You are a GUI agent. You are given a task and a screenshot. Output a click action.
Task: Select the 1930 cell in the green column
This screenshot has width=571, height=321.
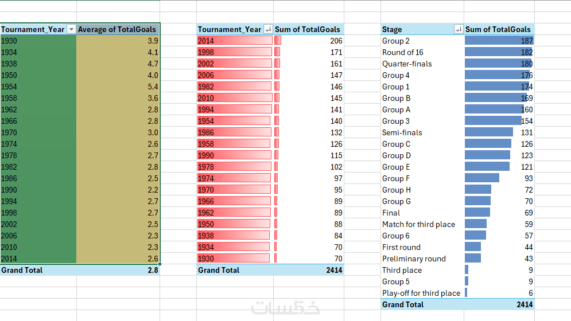38,41
